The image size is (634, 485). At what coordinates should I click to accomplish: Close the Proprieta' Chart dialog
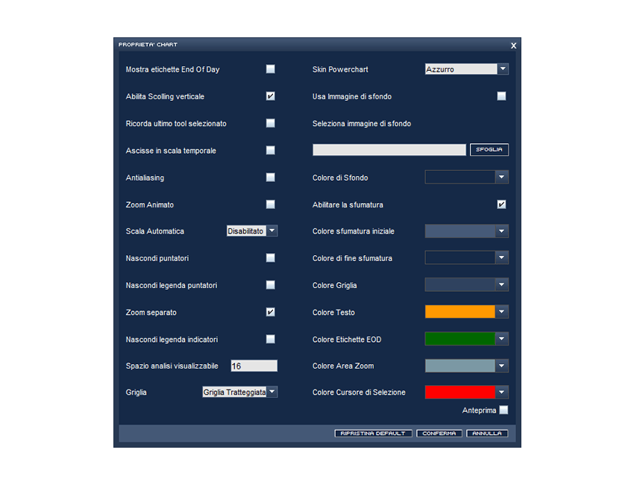coord(513,46)
